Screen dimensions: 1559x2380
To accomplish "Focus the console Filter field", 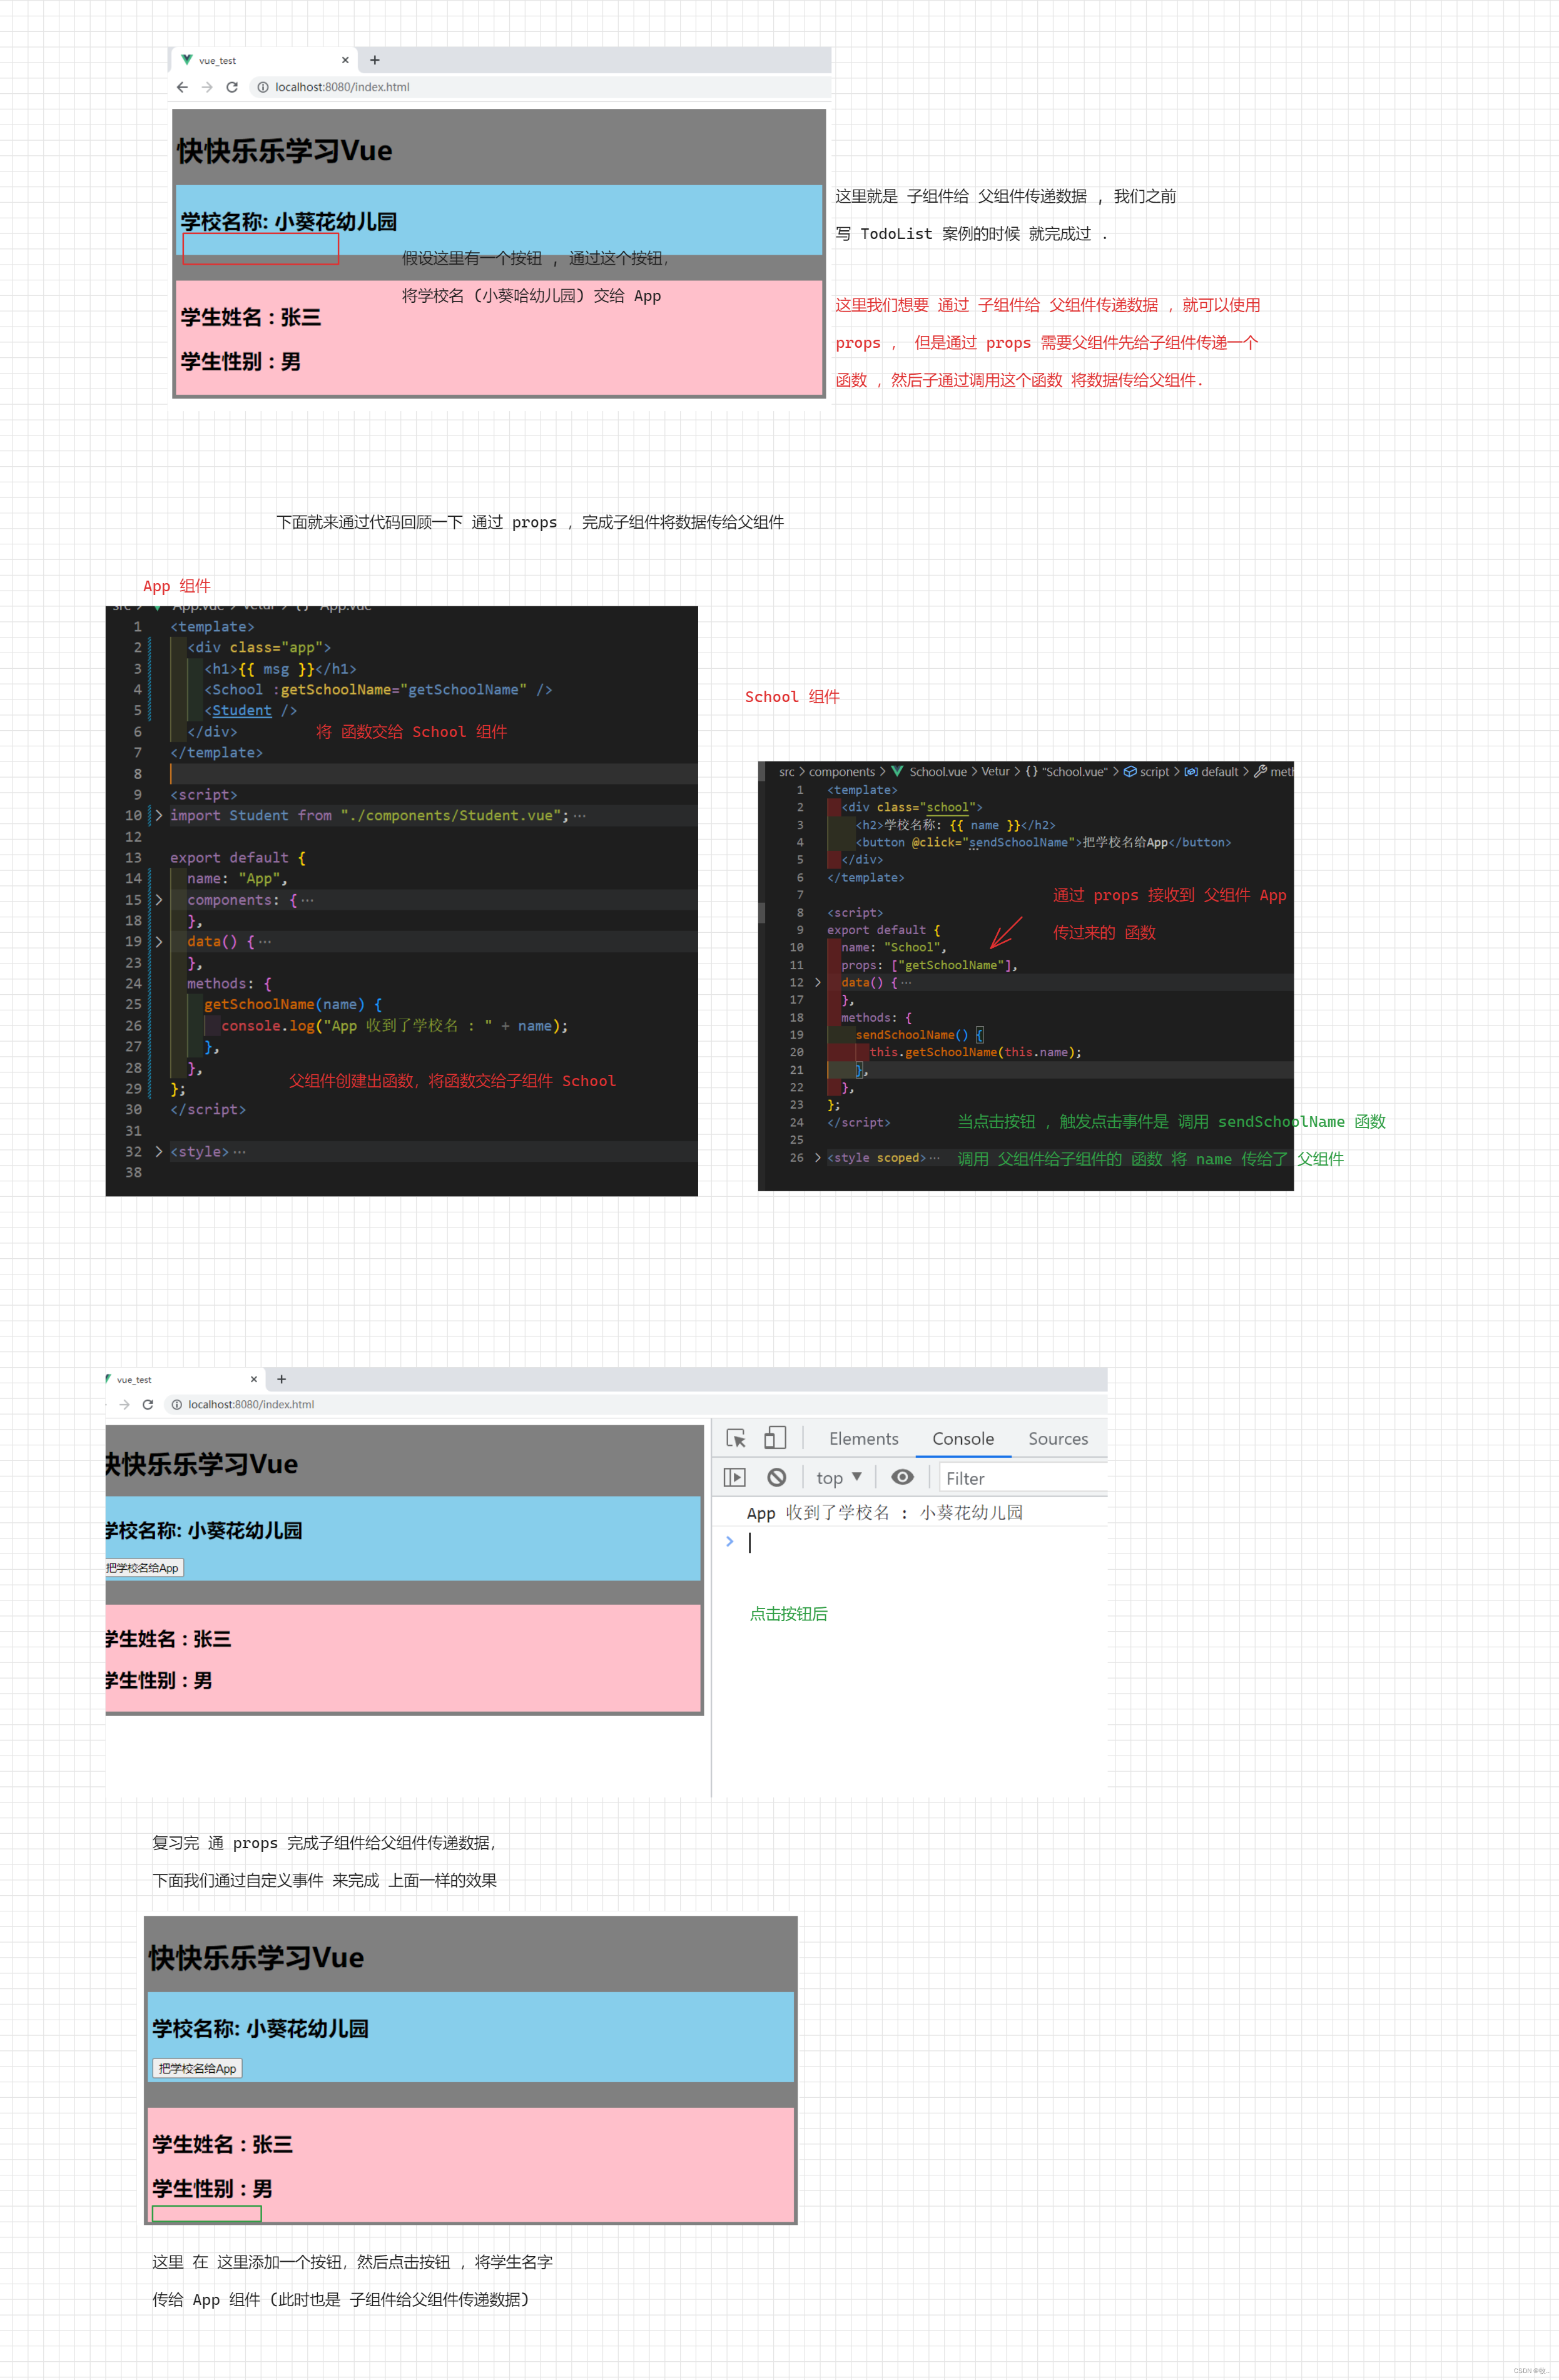I will pos(1024,1478).
